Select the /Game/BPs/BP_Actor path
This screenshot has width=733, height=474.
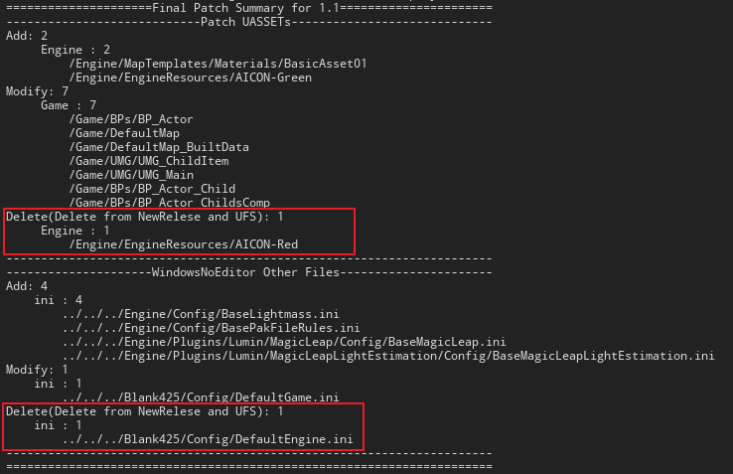click(x=131, y=118)
